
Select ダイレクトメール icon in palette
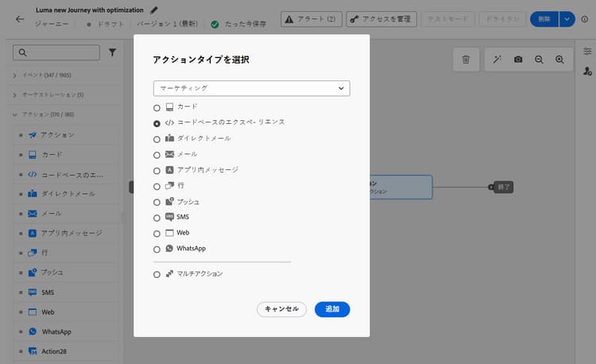(33, 194)
